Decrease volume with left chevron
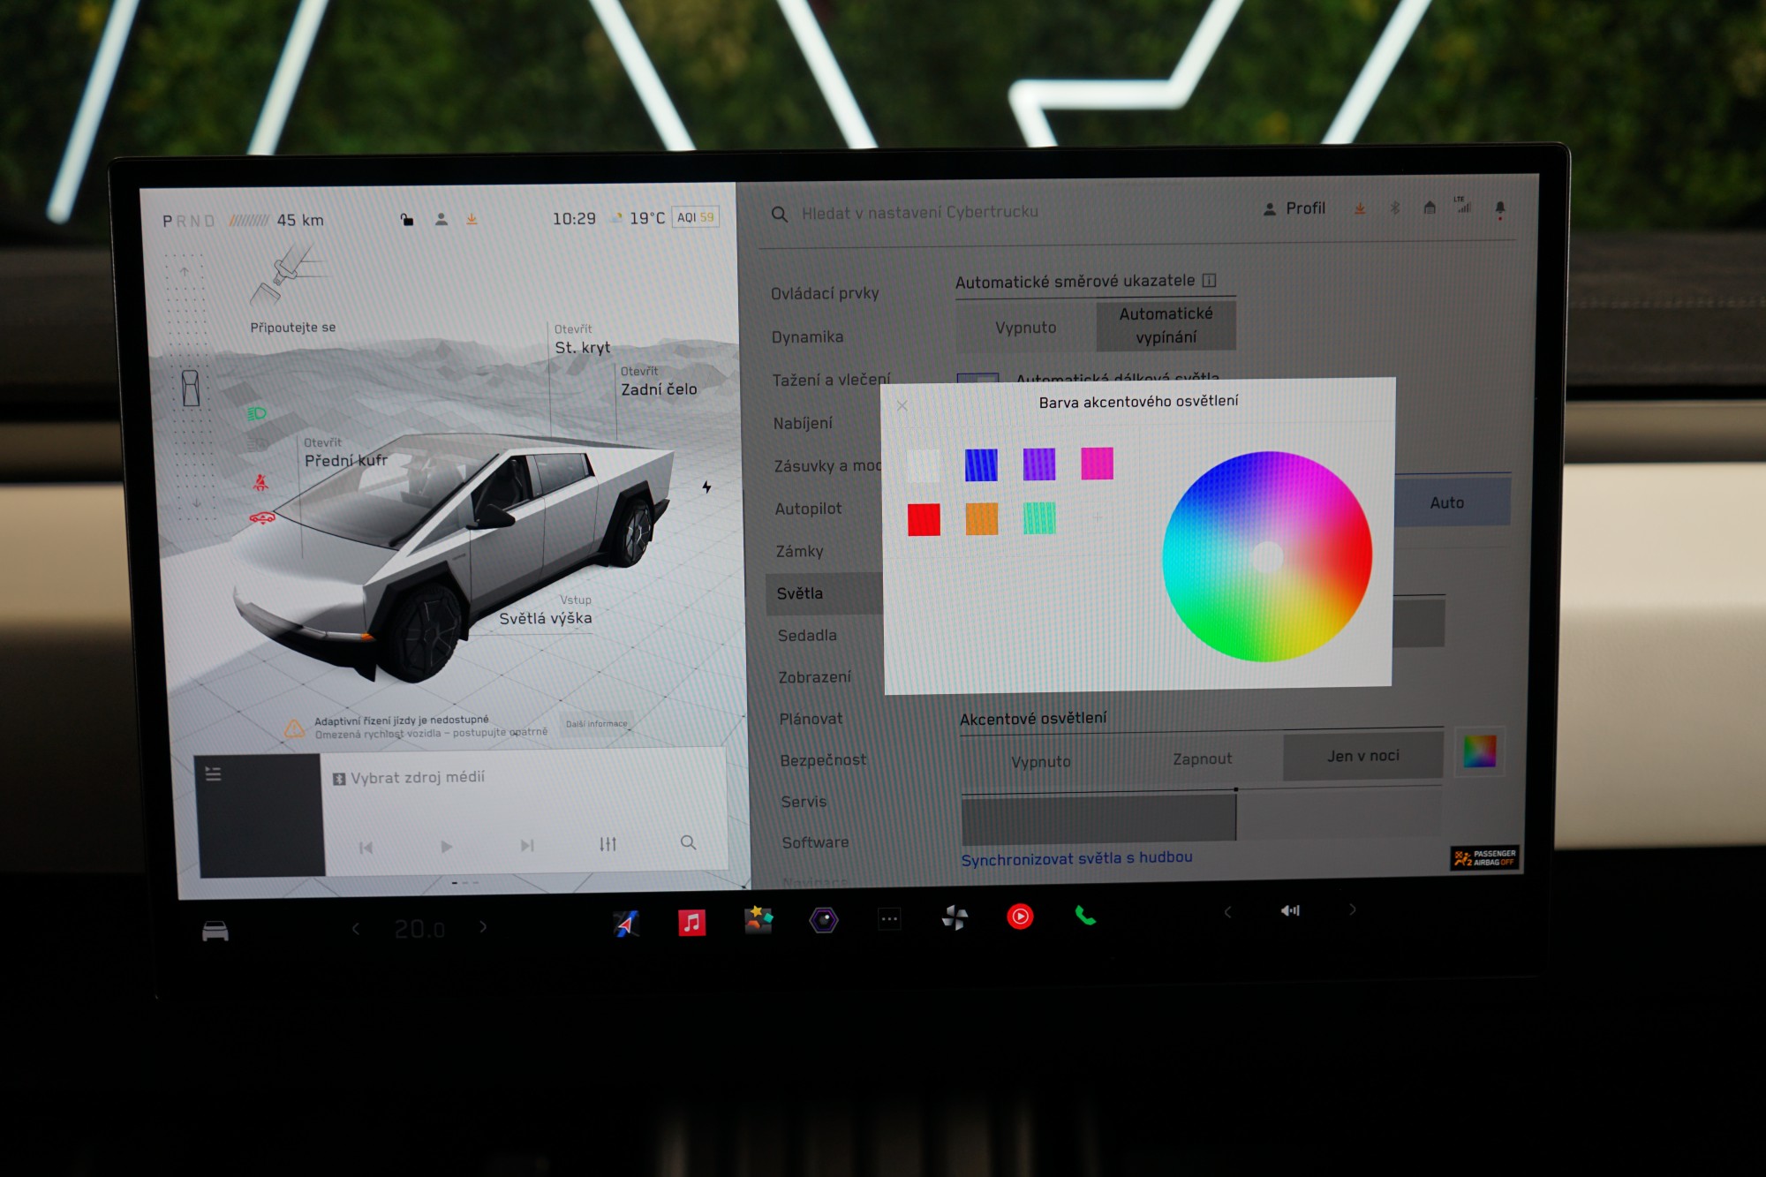This screenshot has width=1766, height=1177. (x=1227, y=912)
